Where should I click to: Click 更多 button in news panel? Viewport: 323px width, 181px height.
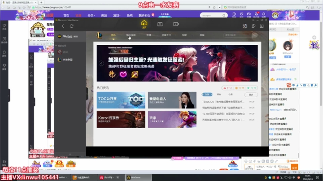pos(251,95)
